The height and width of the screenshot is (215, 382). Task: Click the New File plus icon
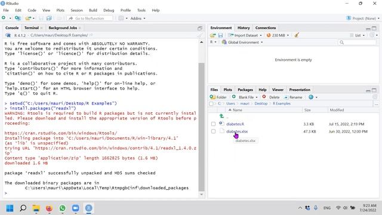click(x=4, y=18)
